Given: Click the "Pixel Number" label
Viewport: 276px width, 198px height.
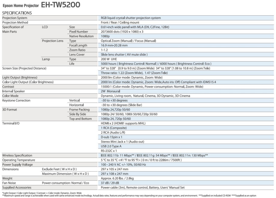Looking at the screenshot, I should click(x=78, y=32).
